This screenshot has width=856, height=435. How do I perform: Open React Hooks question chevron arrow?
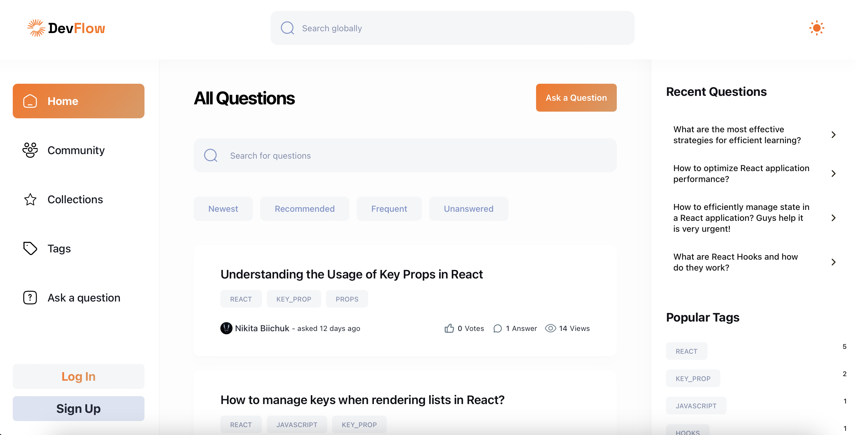(x=834, y=262)
